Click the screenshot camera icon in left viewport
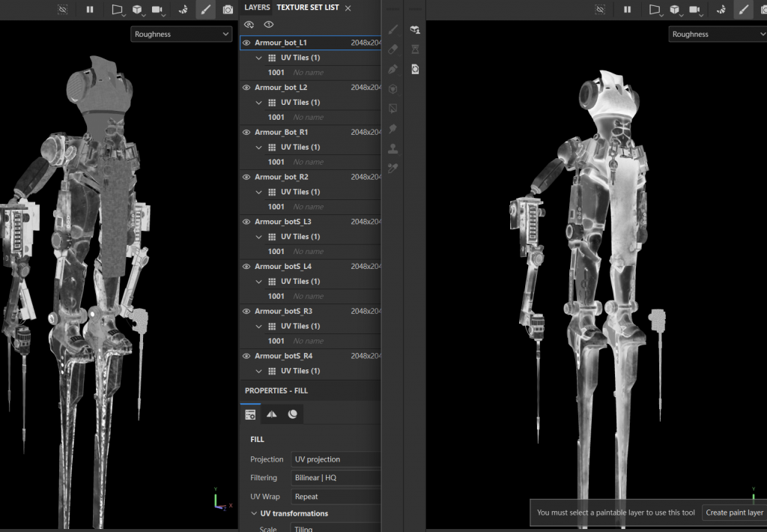The height and width of the screenshot is (532, 767). click(x=228, y=10)
